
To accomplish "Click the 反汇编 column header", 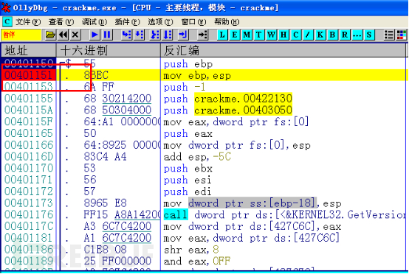I will coord(283,50).
